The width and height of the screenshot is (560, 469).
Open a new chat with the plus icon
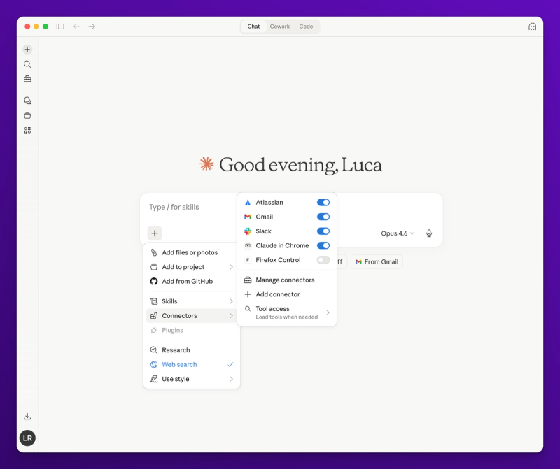click(27, 49)
